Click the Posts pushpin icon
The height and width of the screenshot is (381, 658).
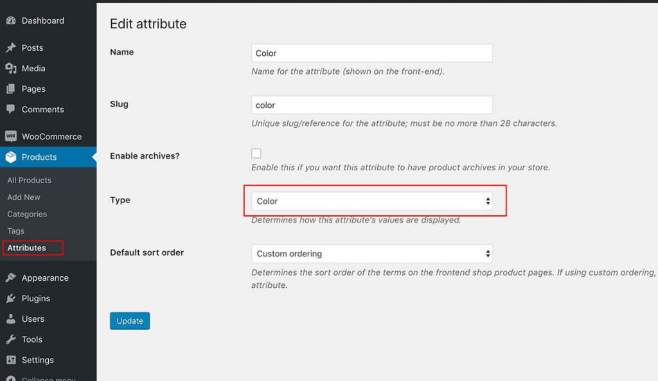coord(11,48)
